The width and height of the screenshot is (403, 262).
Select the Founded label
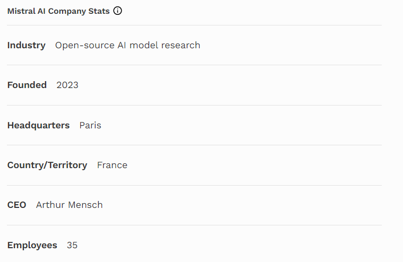(27, 85)
